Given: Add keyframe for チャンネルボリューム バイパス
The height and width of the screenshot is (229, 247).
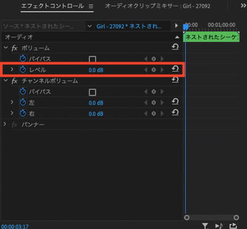Looking at the screenshot, I should pos(154,91).
